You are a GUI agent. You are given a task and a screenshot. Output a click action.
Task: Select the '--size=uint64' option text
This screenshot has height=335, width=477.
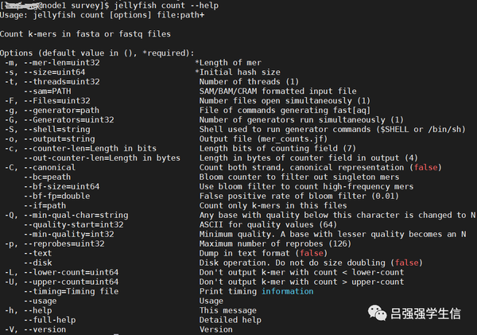tap(56, 72)
